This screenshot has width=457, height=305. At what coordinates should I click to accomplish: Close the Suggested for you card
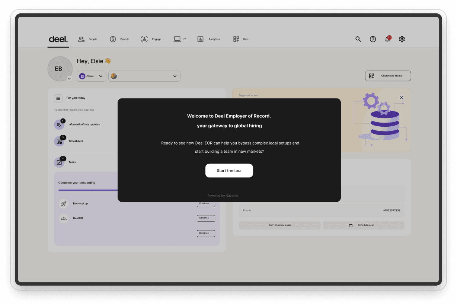401,97
